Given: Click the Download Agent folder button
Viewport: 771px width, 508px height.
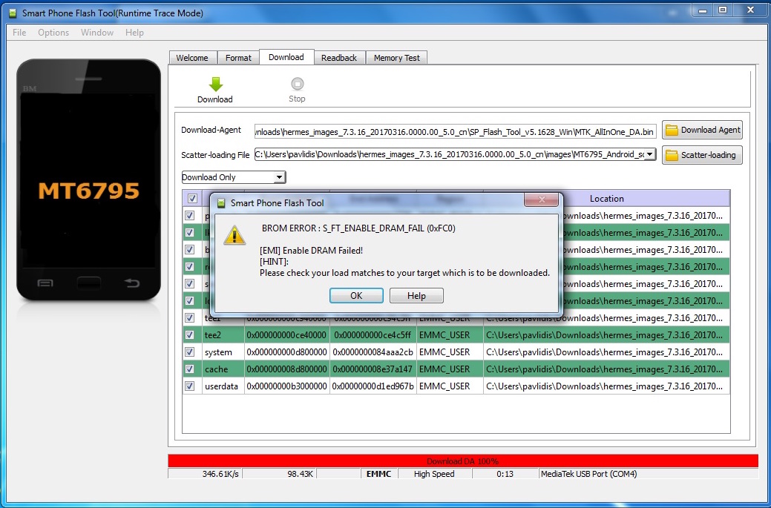Looking at the screenshot, I should pos(702,130).
